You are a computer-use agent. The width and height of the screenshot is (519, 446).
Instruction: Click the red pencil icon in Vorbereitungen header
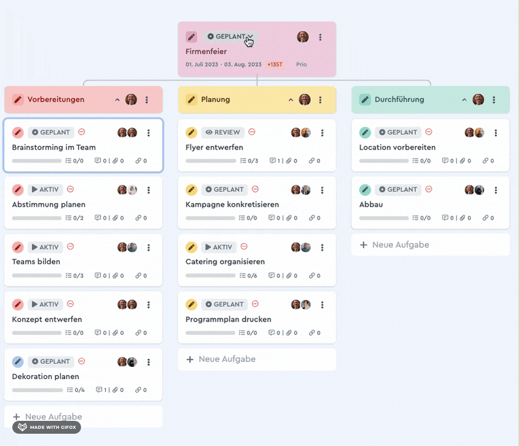(18, 99)
